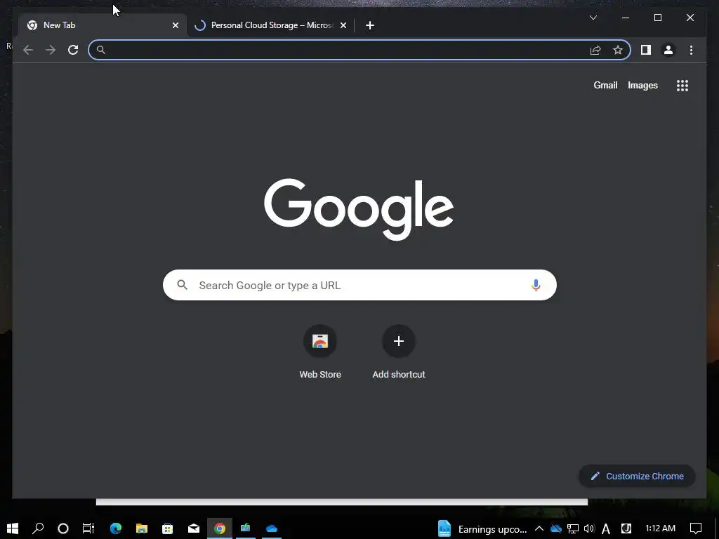
Task: Open the Earnings upcoming news widget
Action: coord(482,529)
